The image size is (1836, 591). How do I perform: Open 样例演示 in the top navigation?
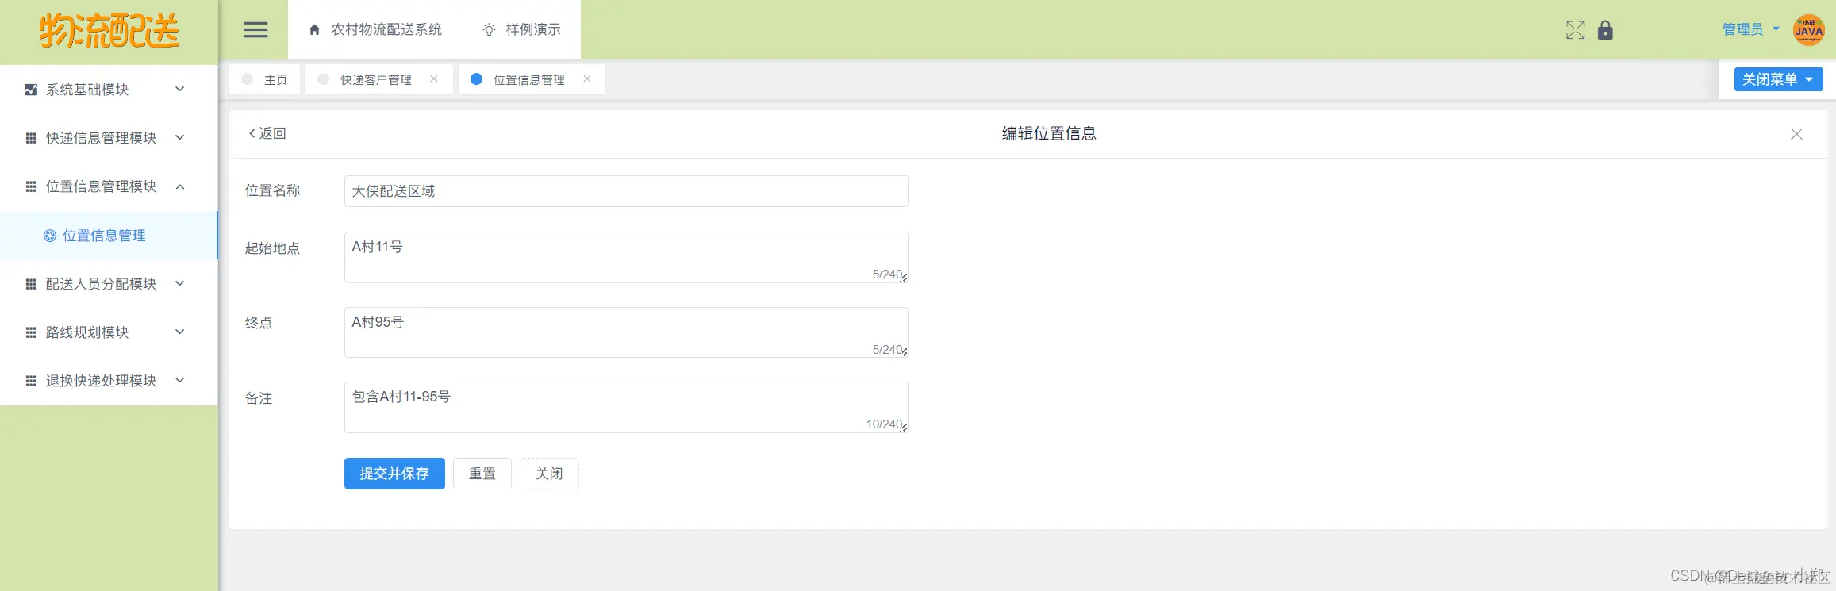click(521, 29)
